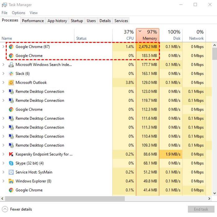Image resolution: width=217 pixels, height=217 pixels.
Task: Click Remote Desktop icon in 123.0 MB row
Action: tap(11, 92)
